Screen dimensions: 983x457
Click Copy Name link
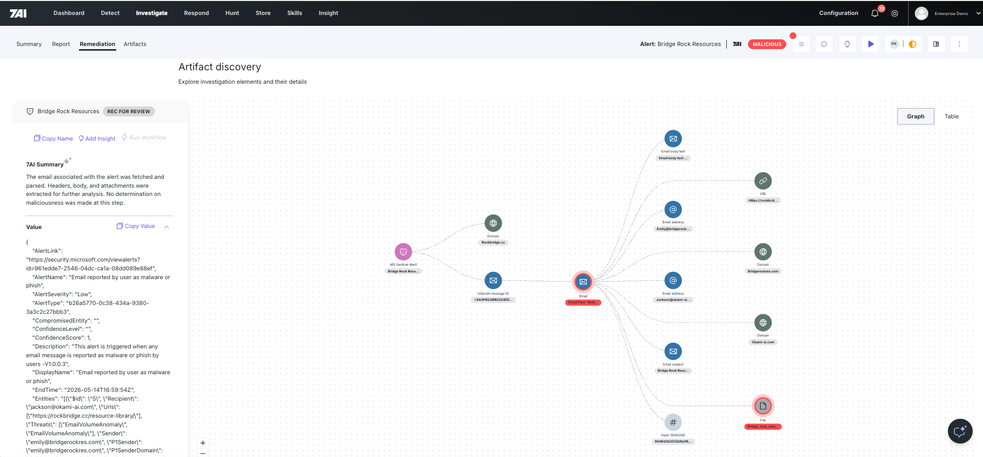point(53,139)
